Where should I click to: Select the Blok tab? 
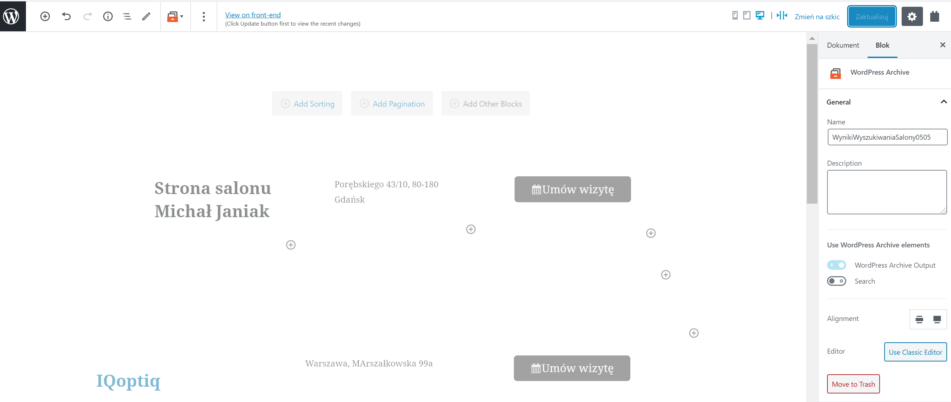coord(882,45)
